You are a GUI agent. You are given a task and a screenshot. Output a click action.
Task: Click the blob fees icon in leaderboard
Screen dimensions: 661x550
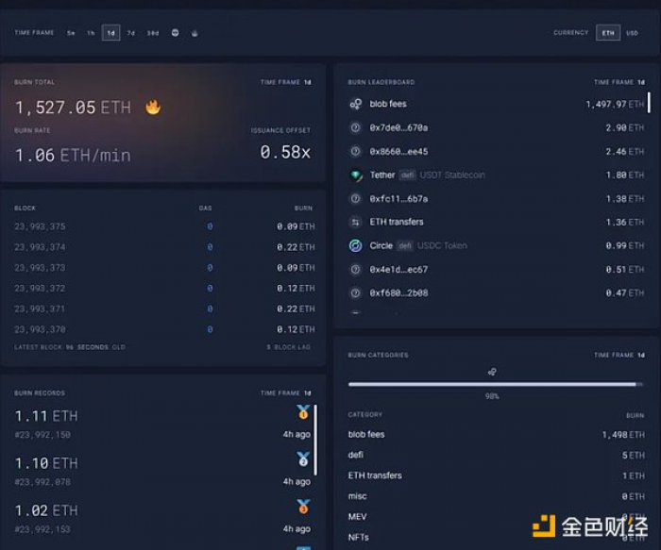[355, 104]
